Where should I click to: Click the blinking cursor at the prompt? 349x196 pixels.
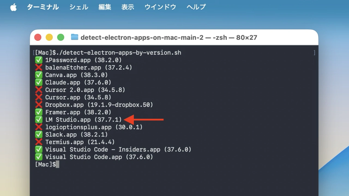(x=58, y=164)
